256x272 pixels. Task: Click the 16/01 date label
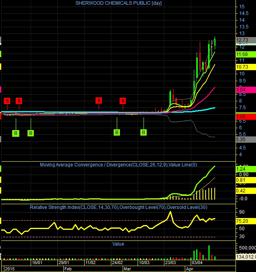tap(37, 263)
